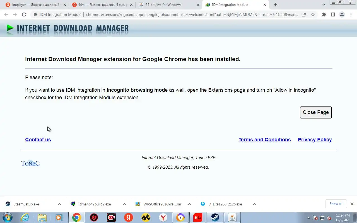
Task: Close the kmplayer Yandex tab
Action: (x=65, y=5)
